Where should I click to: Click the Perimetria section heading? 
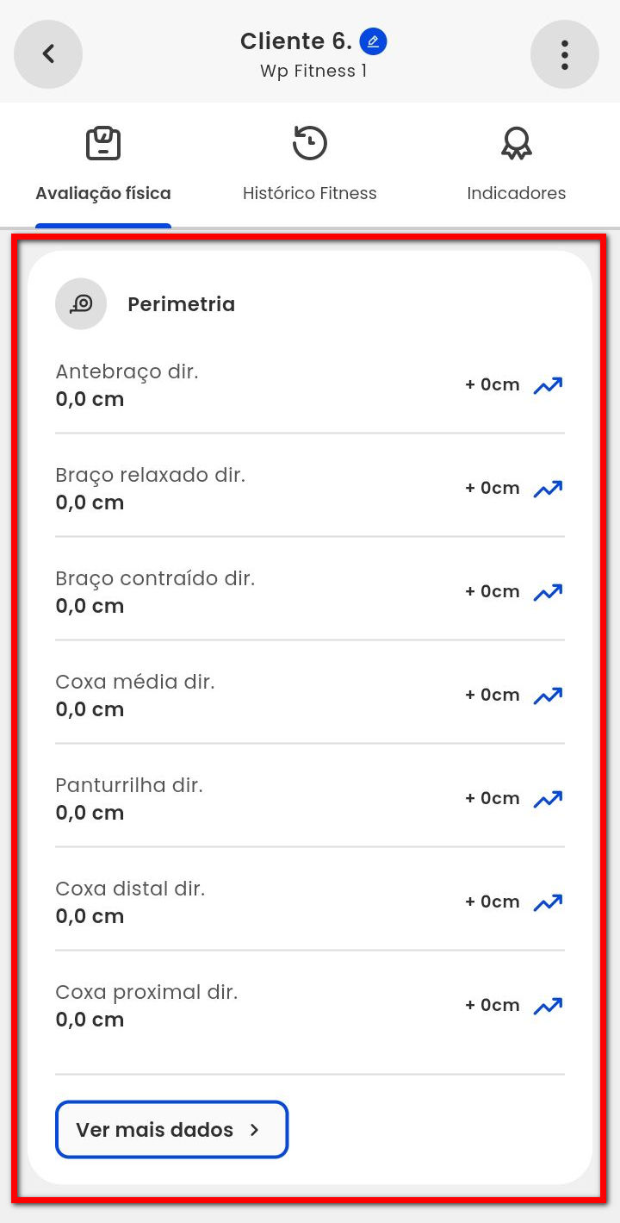(x=181, y=304)
